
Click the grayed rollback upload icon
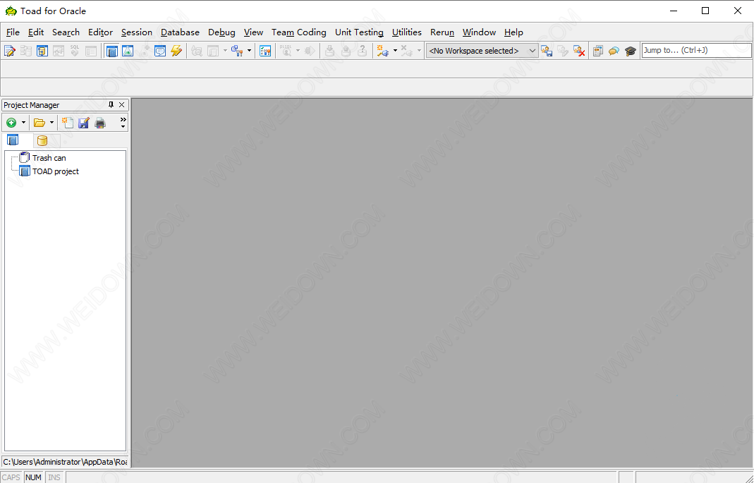[x=346, y=51]
